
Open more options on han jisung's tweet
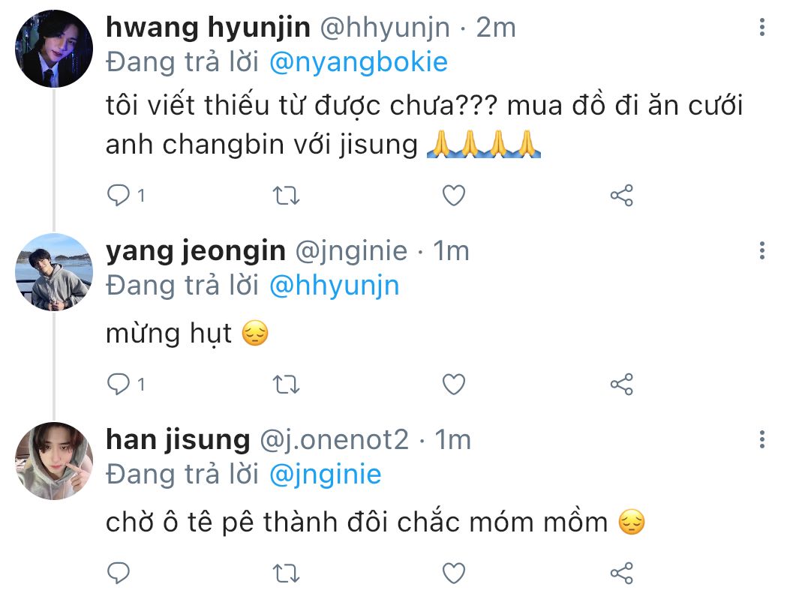pos(762,440)
